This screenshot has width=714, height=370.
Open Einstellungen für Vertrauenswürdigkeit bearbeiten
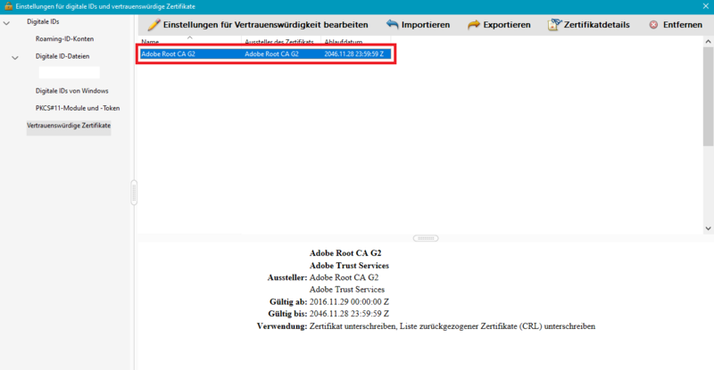[x=265, y=25]
